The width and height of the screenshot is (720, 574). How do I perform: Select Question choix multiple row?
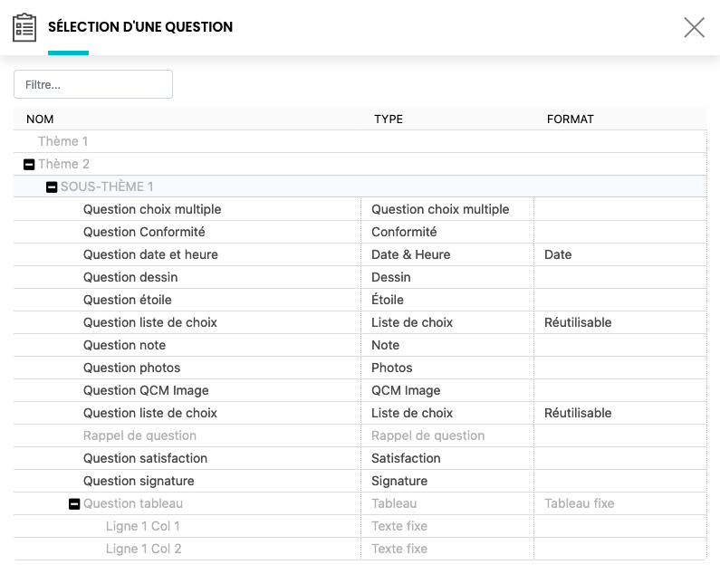[152, 209]
